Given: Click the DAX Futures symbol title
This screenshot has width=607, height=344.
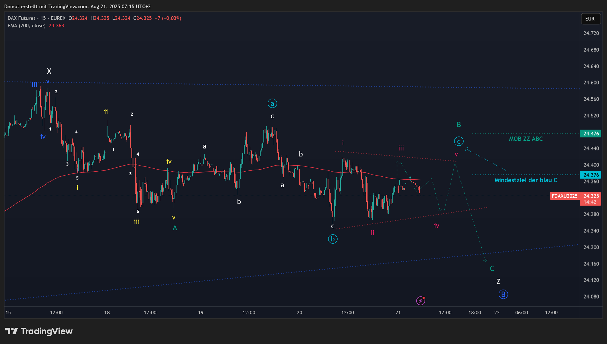Looking at the screenshot, I should pyautogui.click(x=22, y=18).
